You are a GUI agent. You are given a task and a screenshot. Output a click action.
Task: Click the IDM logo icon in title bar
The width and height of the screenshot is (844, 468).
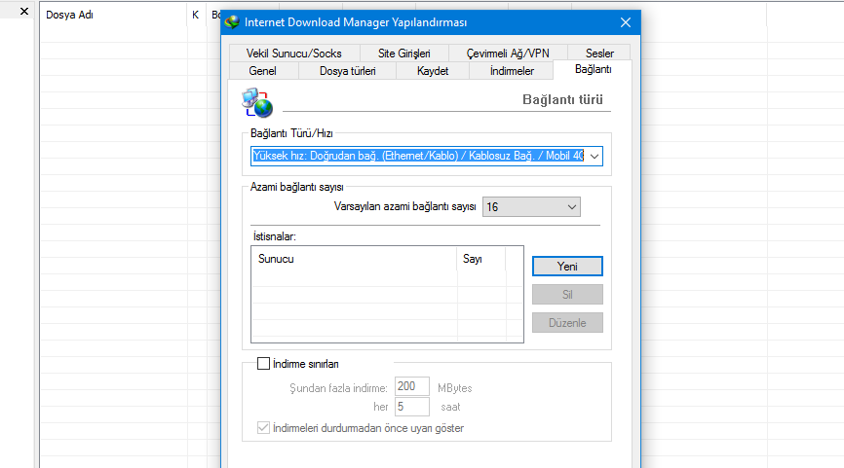(x=232, y=22)
